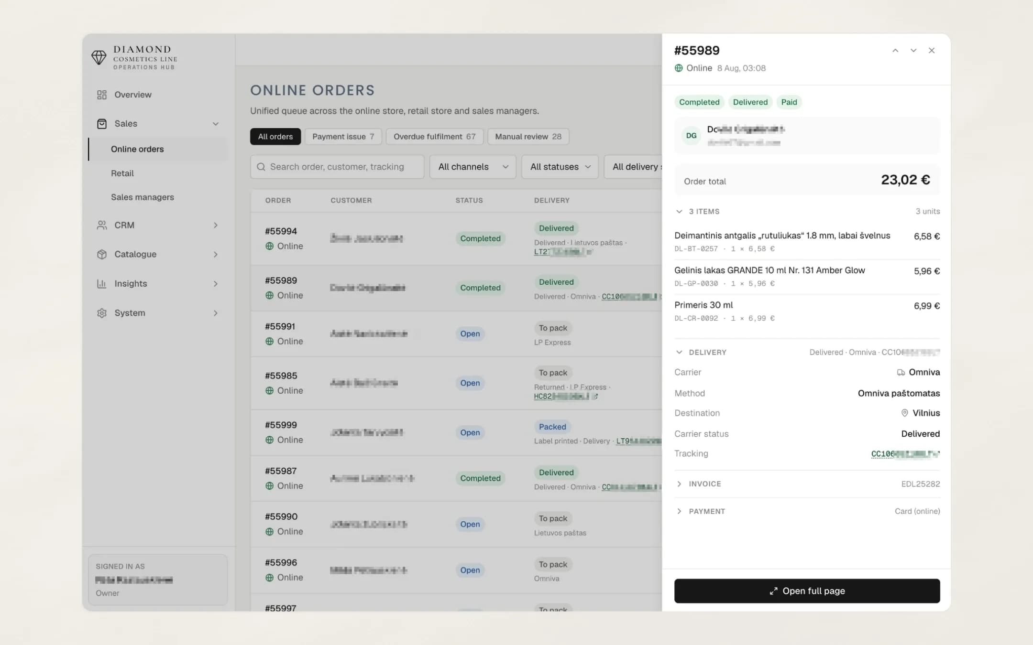Viewport: 1033px width, 645px height.
Task: Expand the Catalogue section chevron
Action: coord(216,254)
